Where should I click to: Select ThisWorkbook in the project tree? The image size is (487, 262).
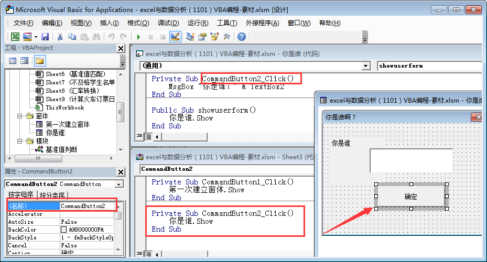click(65, 107)
